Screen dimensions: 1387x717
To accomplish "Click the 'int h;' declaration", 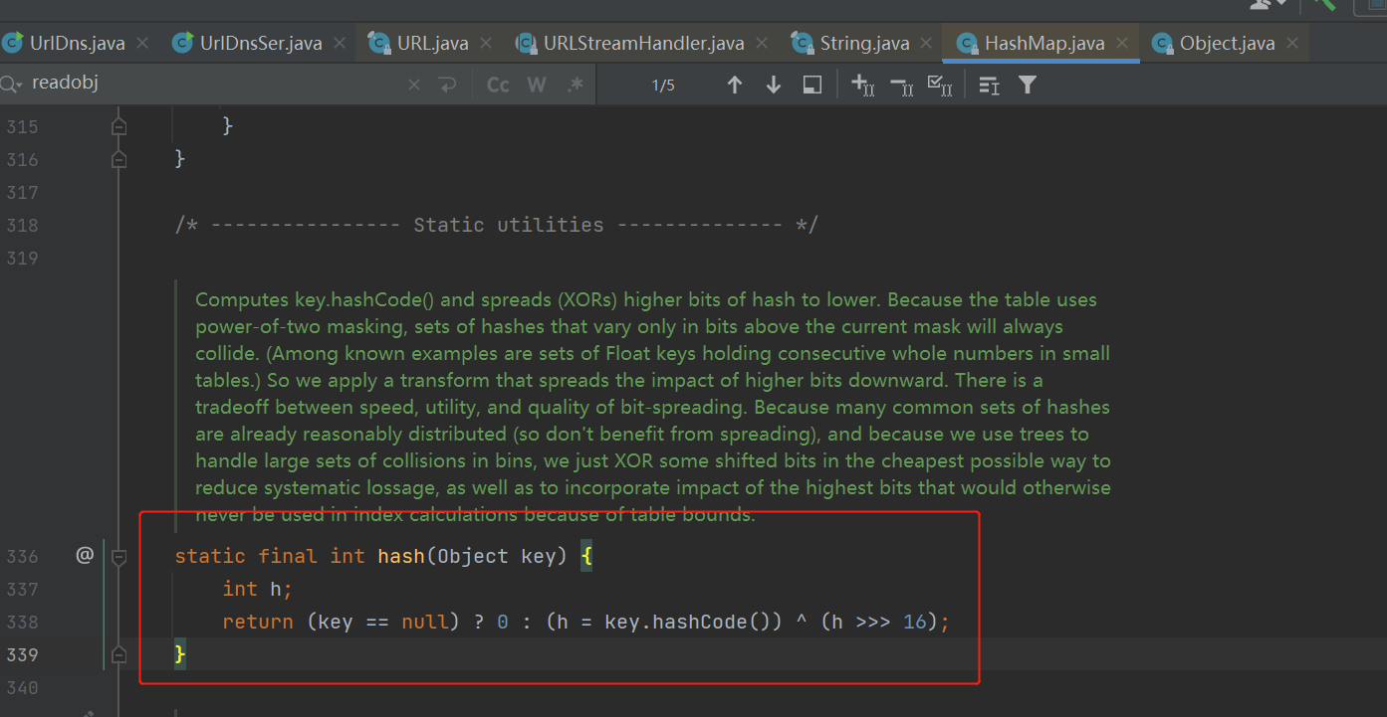I will (x=258, y=589).
